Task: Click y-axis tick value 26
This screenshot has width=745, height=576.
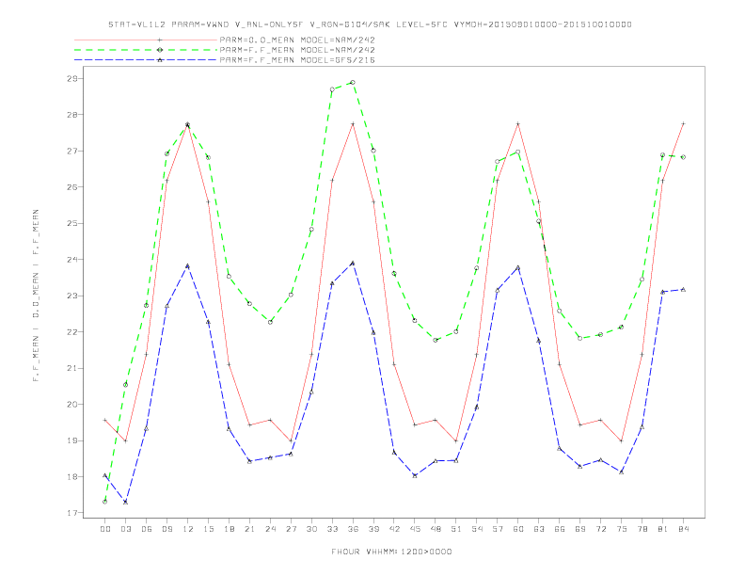Action: click(72, 186)
